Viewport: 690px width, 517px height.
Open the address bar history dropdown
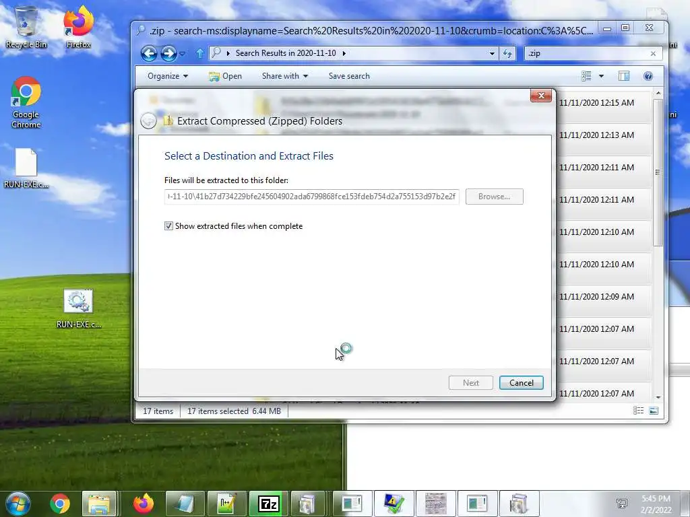pyautogui.click(x=491, y=54)
